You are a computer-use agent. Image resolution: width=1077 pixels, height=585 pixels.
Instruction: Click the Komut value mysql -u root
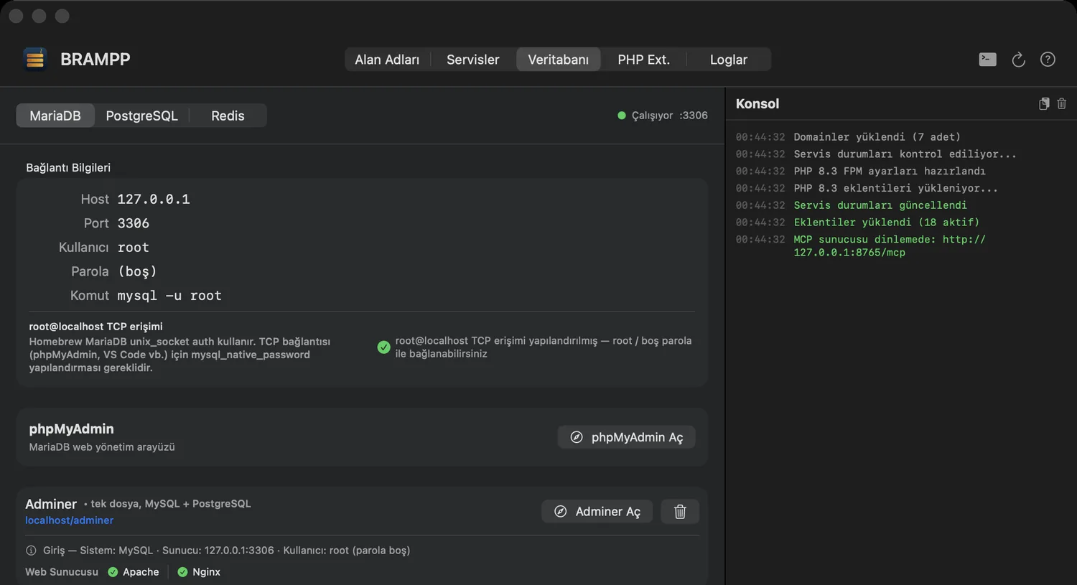click(x=169, y=296)
